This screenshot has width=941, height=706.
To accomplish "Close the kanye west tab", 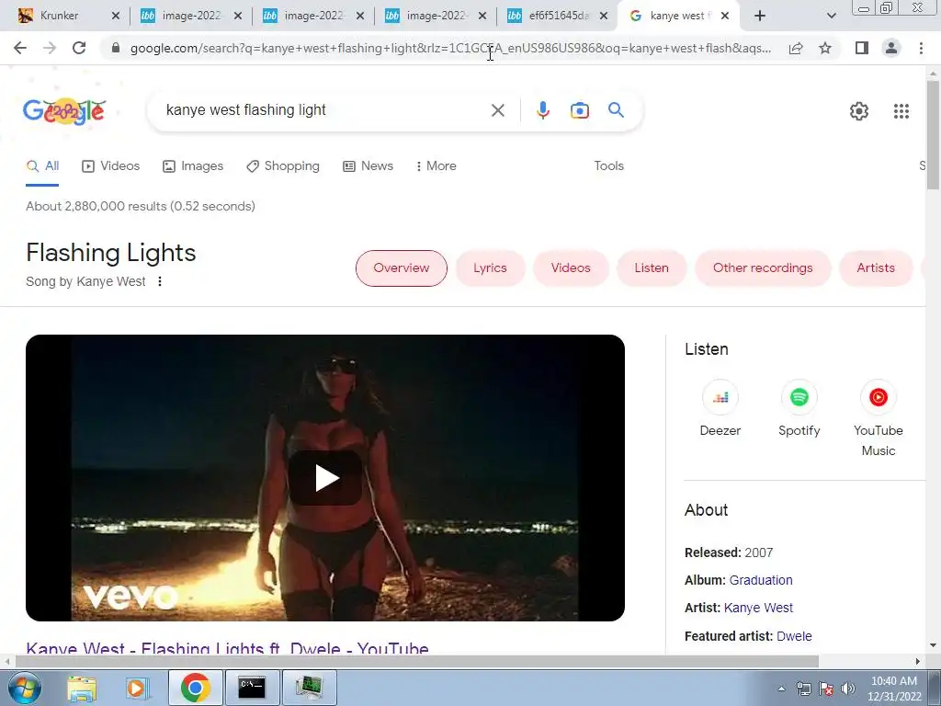I will [725, 16].
